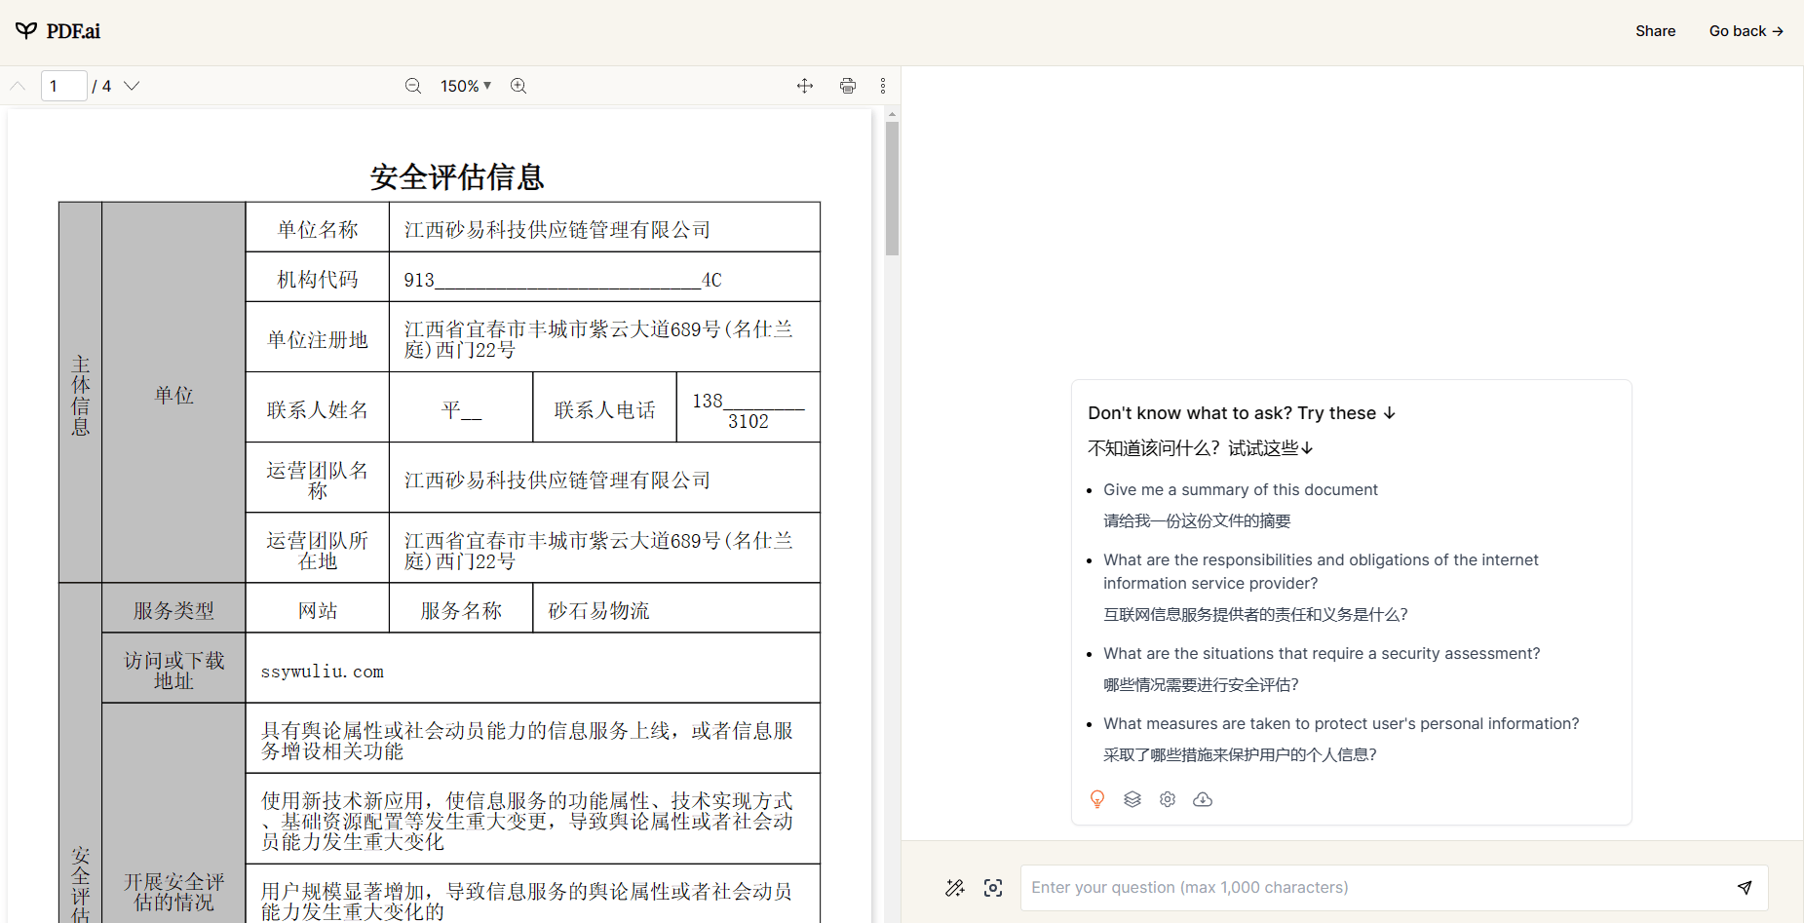Open the print dialog via printer icon
This screenshot has width=1804, height=923.
pyautogui.click(x=847, y=86)
